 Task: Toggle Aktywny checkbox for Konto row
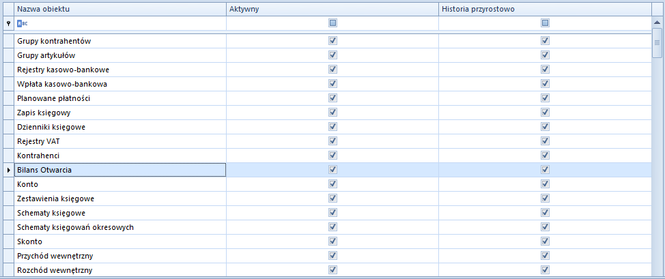point(332,184)
